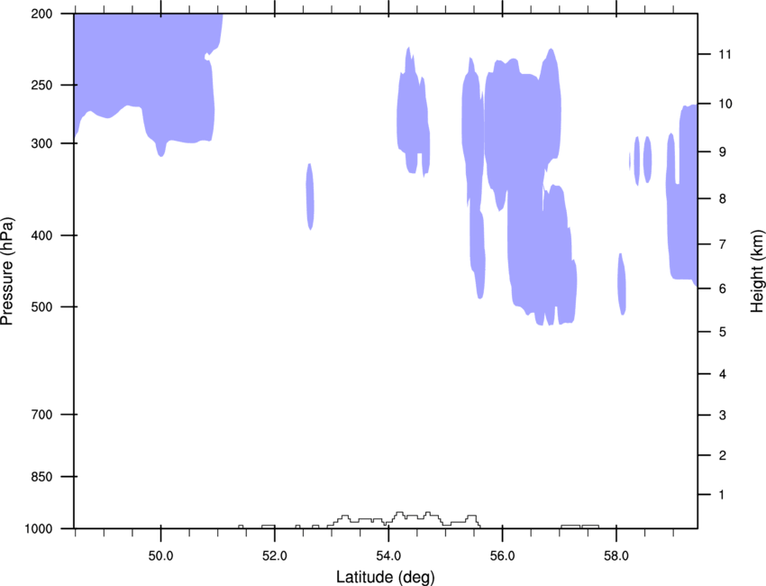Pick the 4 km height label
Screen dimensions: 766x586
coord(722,374)
